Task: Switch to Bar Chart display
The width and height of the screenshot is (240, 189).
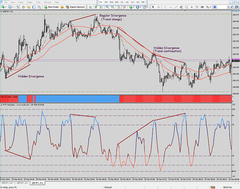Action: [x=91, y=7]
